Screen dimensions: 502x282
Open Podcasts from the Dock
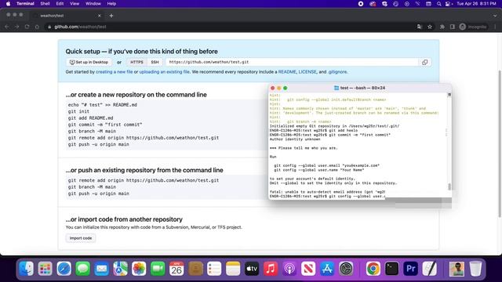click(x=289, y=269)
